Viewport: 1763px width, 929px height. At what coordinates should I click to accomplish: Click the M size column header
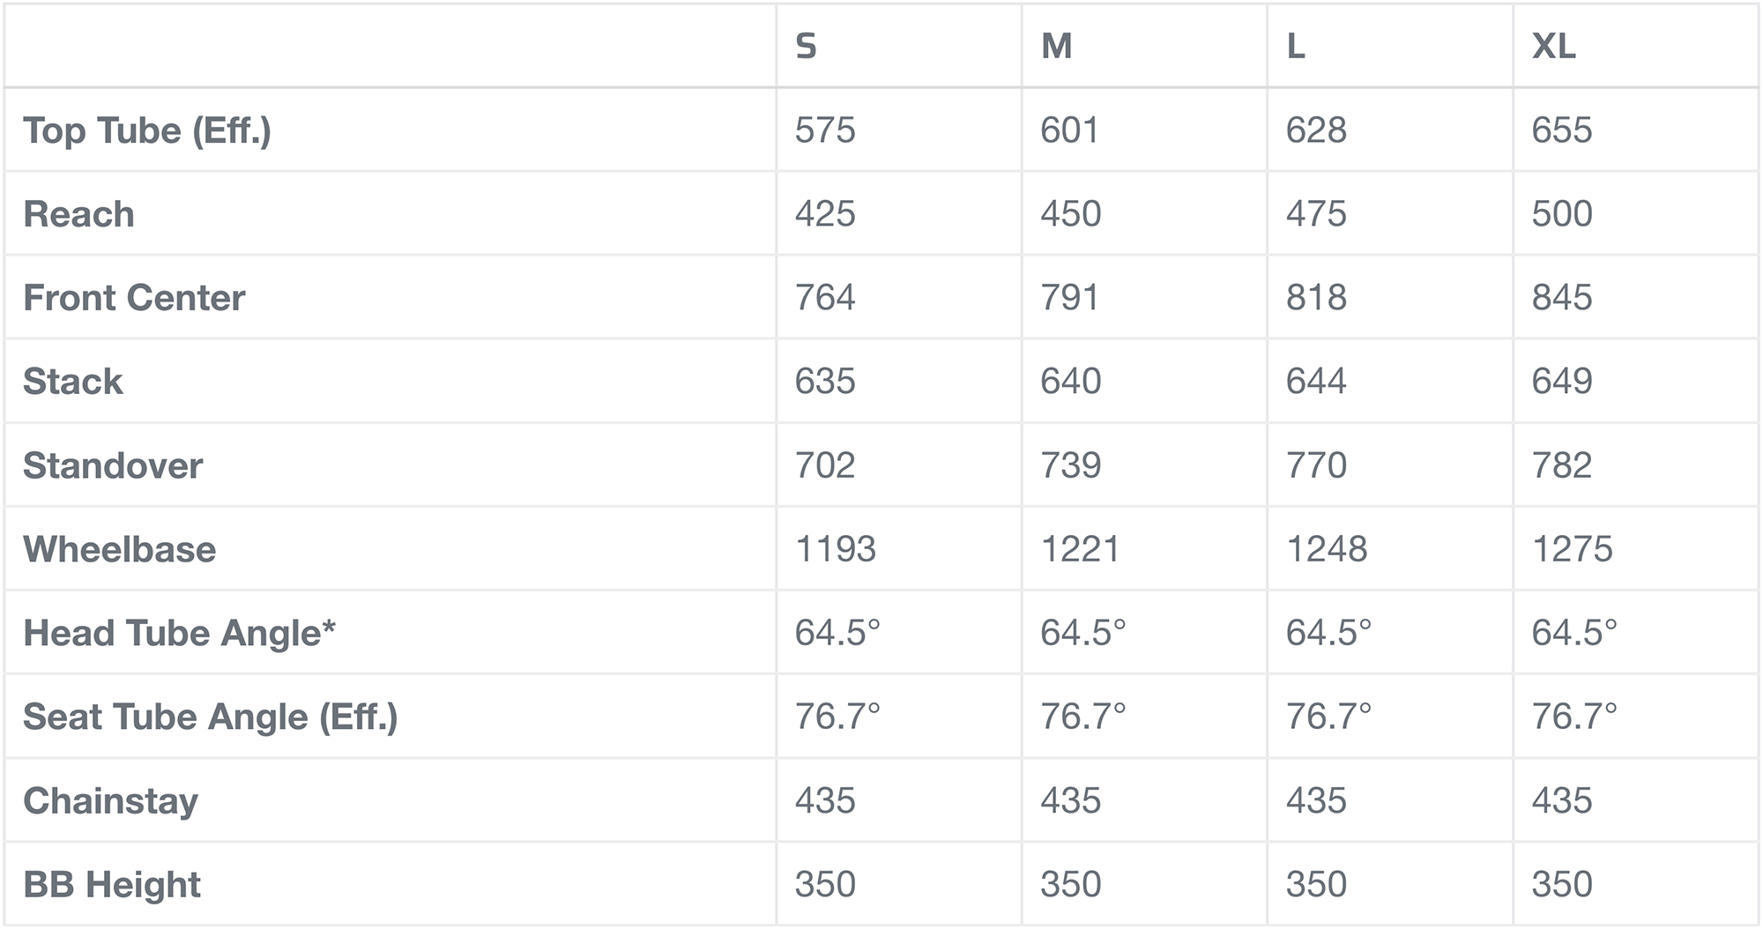[x=1056, y=46]
